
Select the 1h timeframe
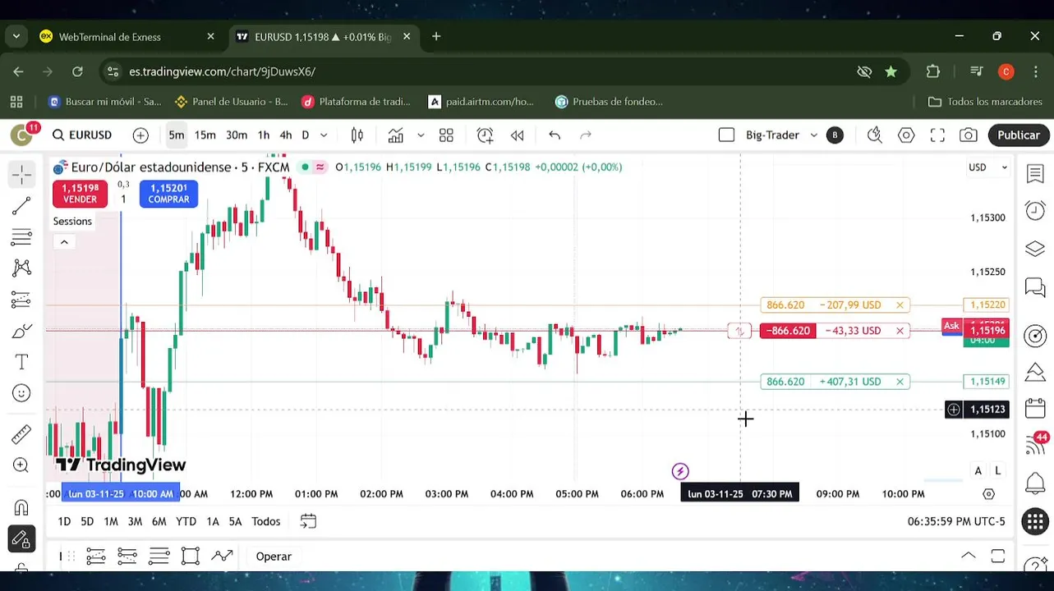point(264,135)
